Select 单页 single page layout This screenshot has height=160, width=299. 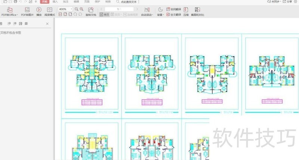pos(105,15)
